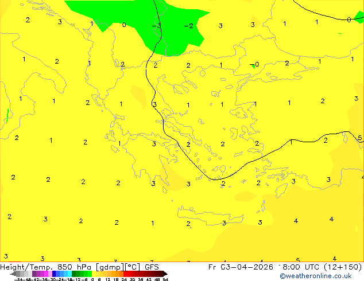364x281 pixels.
Task: Click the '-2' temperature value in the green area
Action: 189,26
